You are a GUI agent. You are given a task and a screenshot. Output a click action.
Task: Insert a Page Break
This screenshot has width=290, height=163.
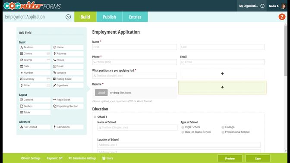(x=68, y=100)
